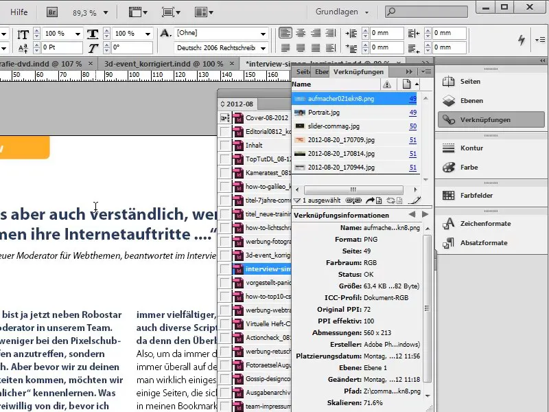Image resolution: width=549 pixels, height=412 pixels.
Task: Open control panel flyout menu
Action: 540,40
